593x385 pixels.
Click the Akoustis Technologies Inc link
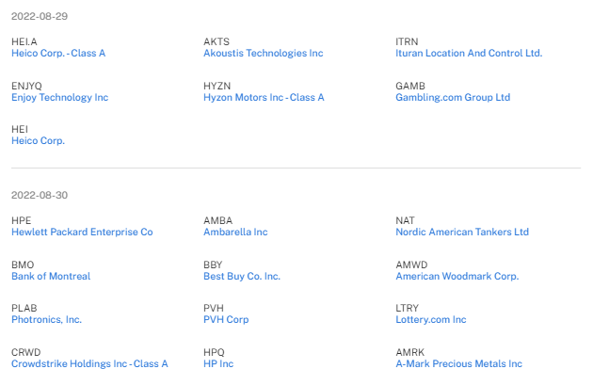(x=263, y=54)
